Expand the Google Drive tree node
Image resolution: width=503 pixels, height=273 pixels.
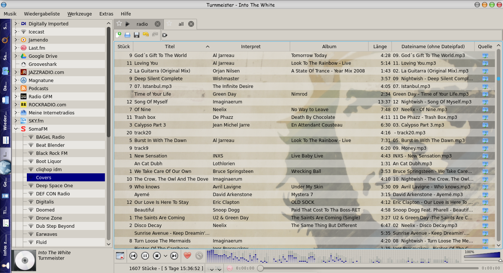(16, 56)
